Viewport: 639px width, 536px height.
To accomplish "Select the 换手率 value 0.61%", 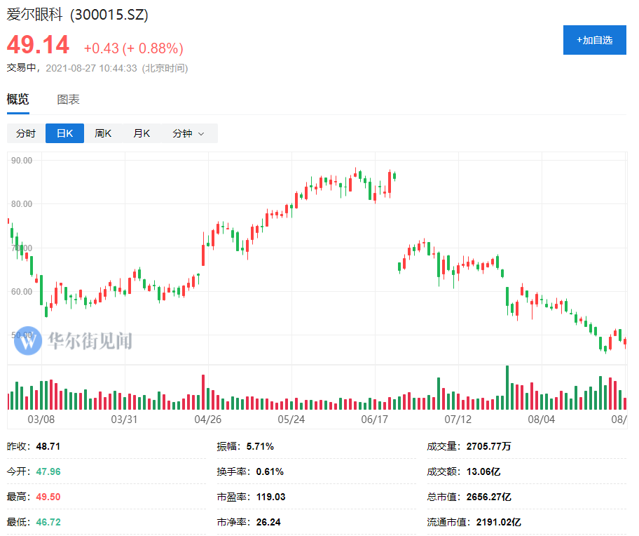I will 270,471.
